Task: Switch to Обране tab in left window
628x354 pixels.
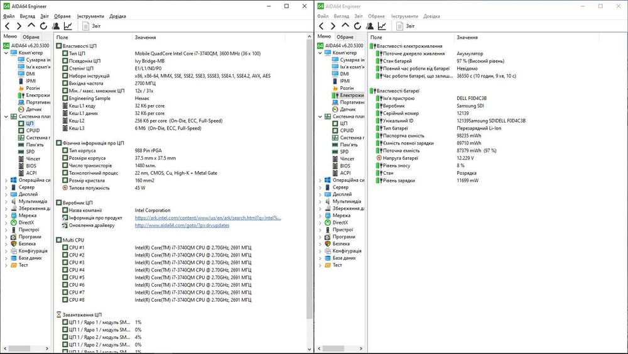Action: click(x=31, y=37)
